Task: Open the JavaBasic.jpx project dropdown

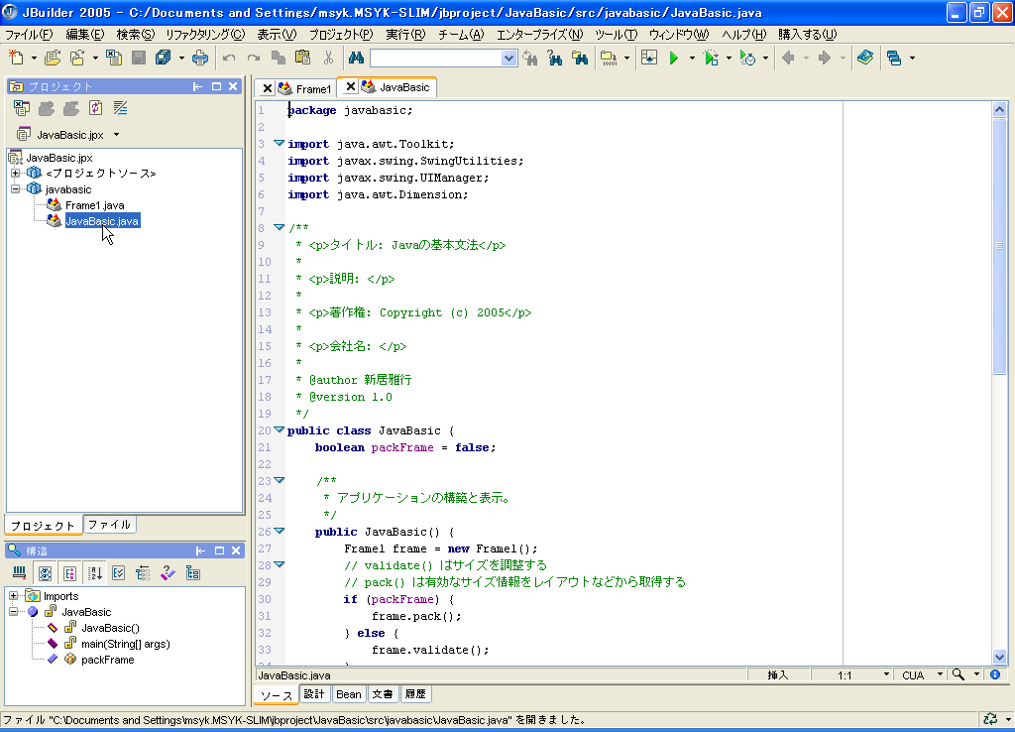Action: [116, 134]
